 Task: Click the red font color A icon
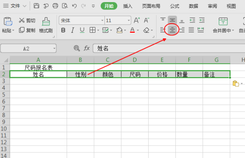[132, 30]
